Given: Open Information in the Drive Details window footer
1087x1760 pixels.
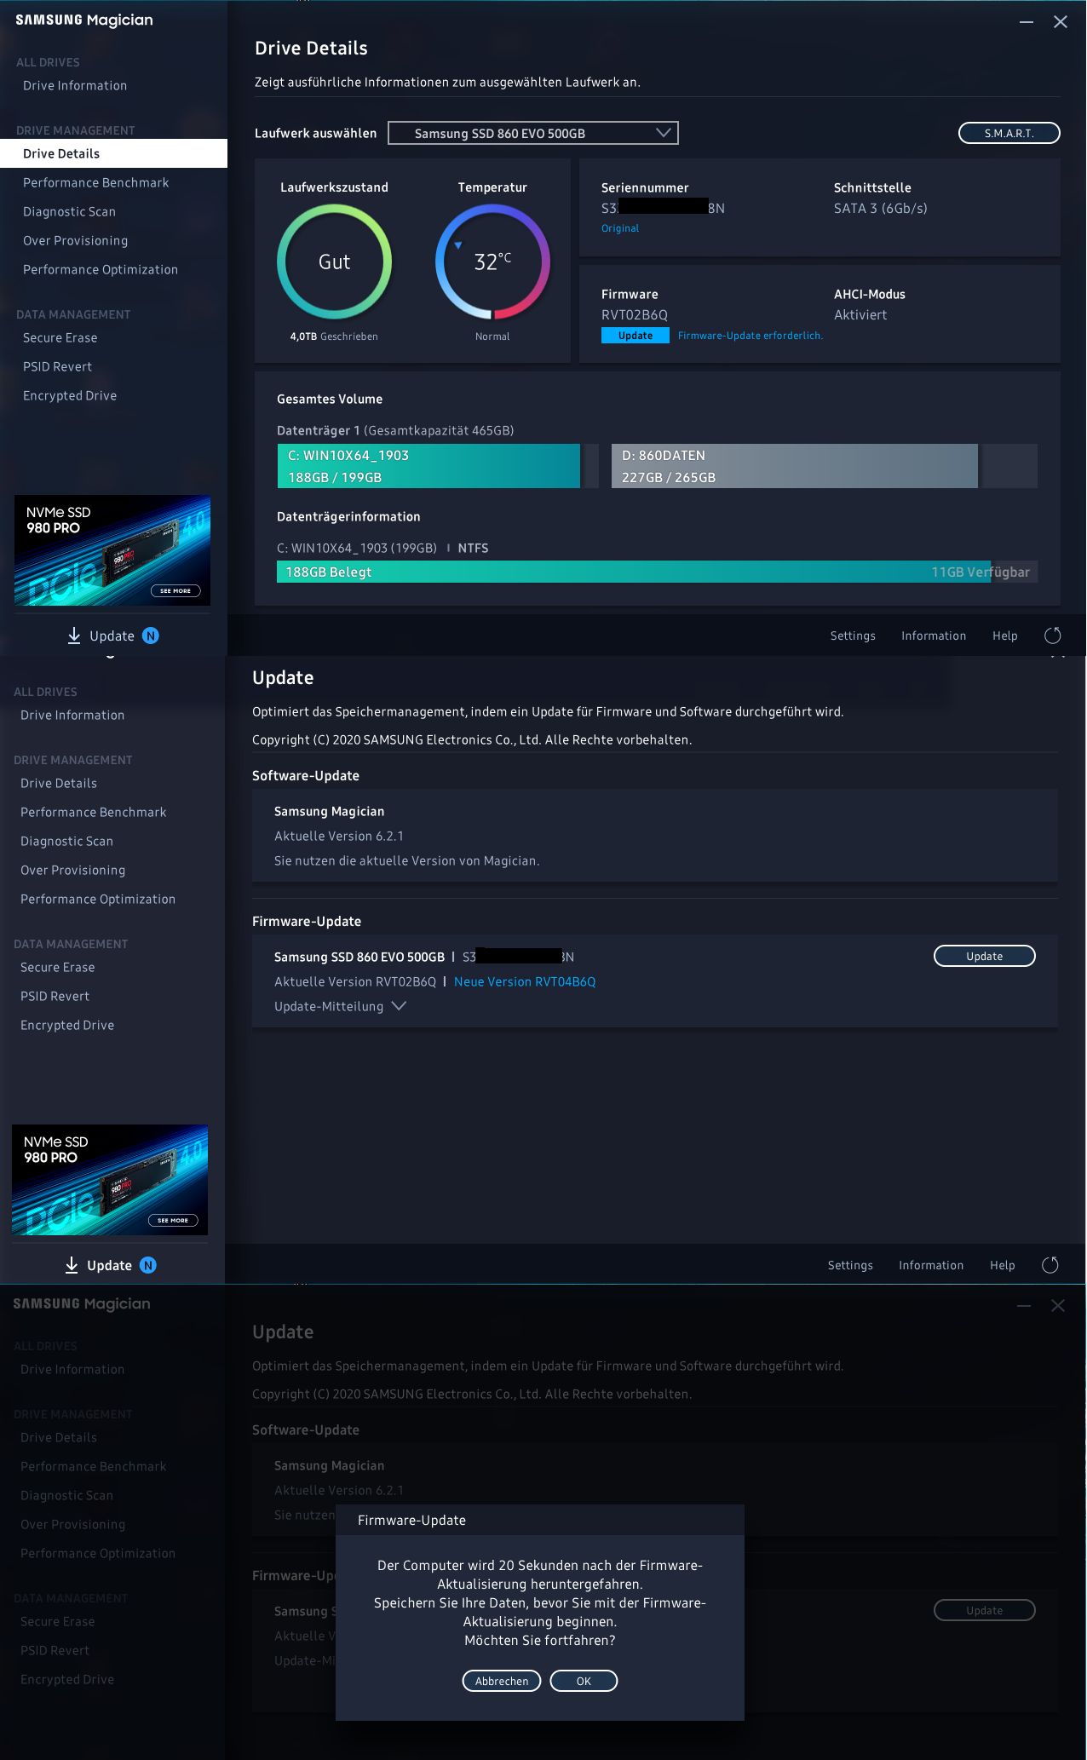Looking at the screenshot, I should click(934, 636).
